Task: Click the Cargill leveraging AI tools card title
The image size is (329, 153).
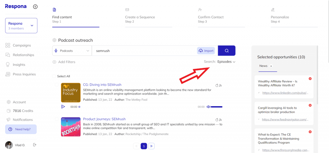Action: click(x=277, y=110)
